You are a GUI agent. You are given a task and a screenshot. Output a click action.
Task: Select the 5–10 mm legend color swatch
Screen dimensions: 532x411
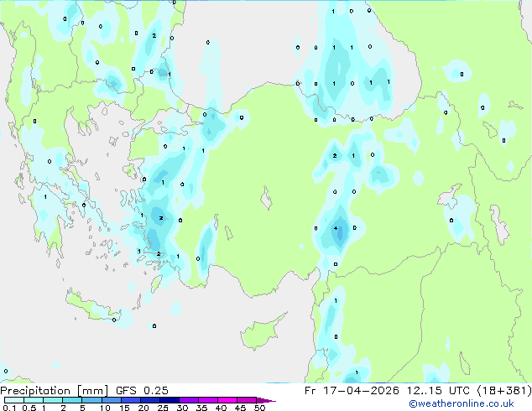91,400
